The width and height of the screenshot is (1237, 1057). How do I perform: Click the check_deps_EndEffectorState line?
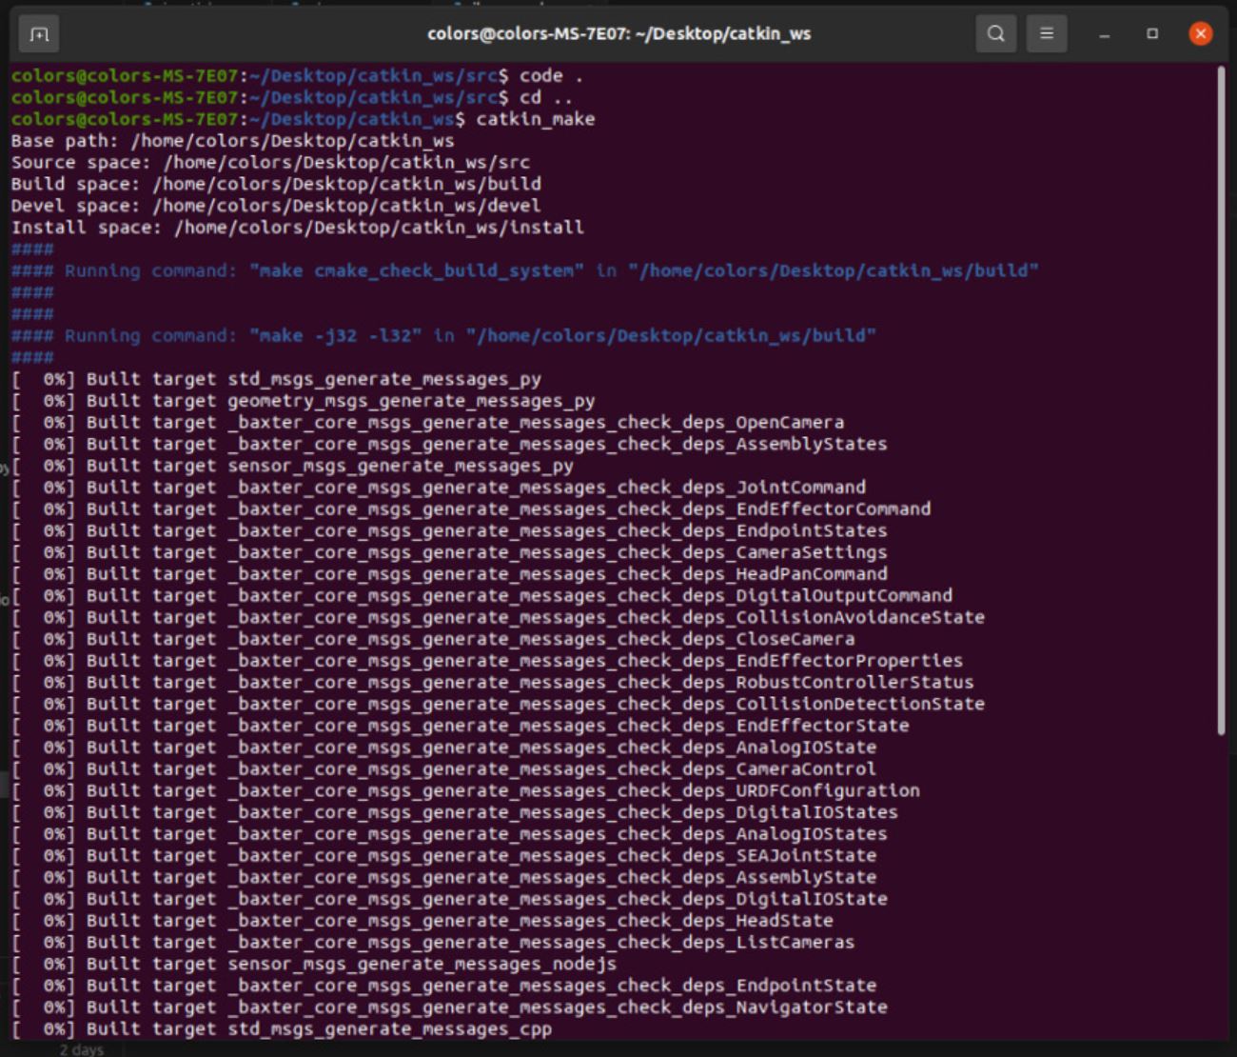pyautogui.click(x=461, y=726)
